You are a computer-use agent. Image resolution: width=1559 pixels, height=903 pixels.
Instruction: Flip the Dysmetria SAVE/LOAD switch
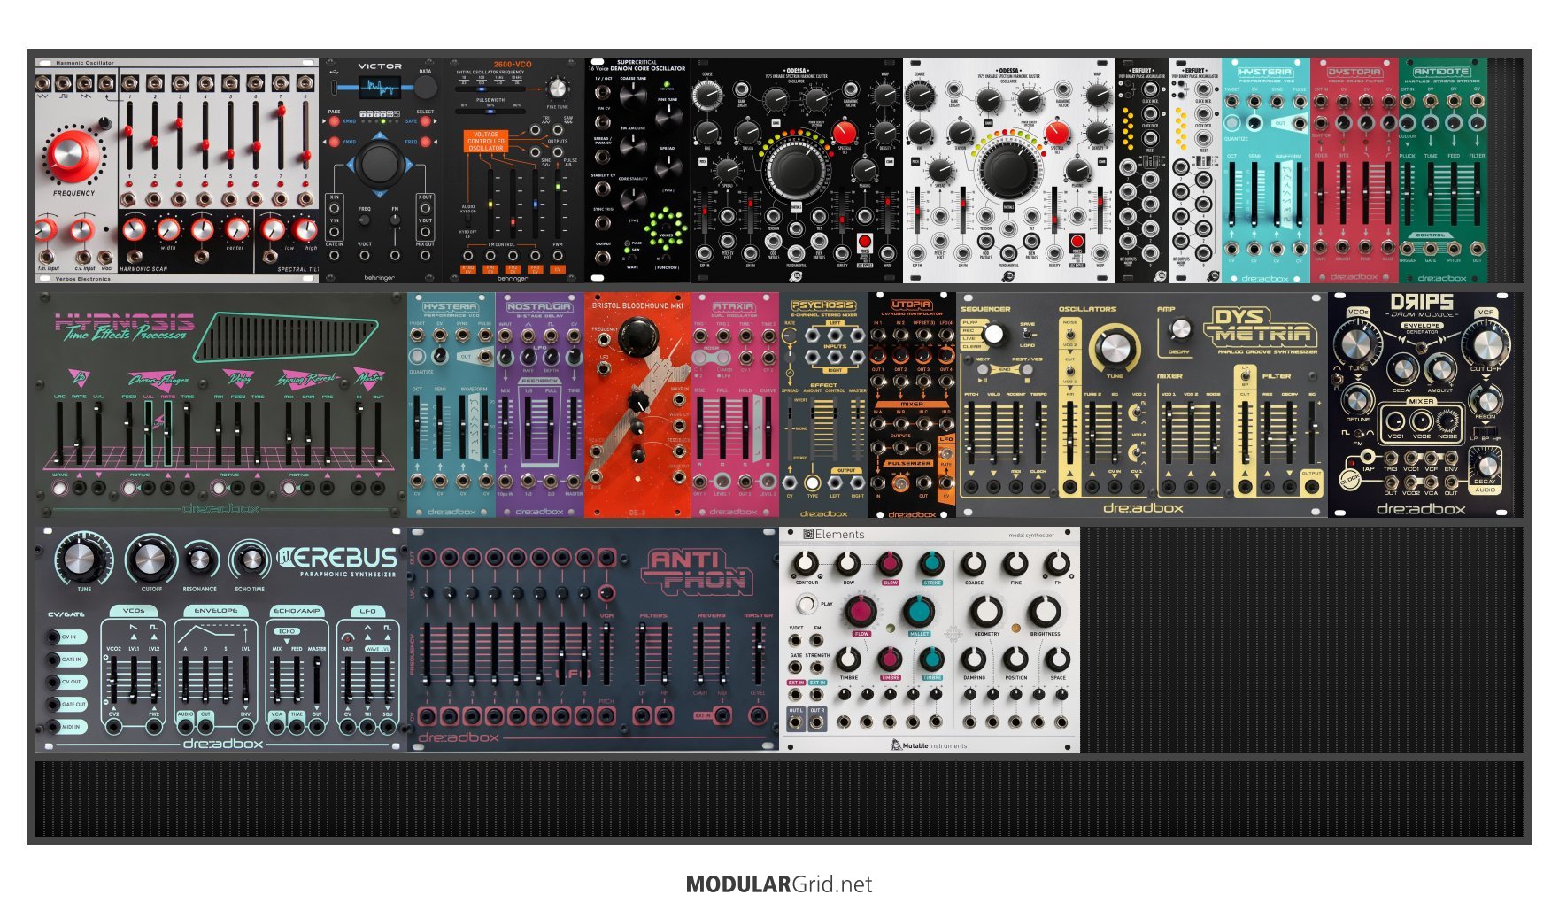pyautogui.click(x=1027, y=335)
